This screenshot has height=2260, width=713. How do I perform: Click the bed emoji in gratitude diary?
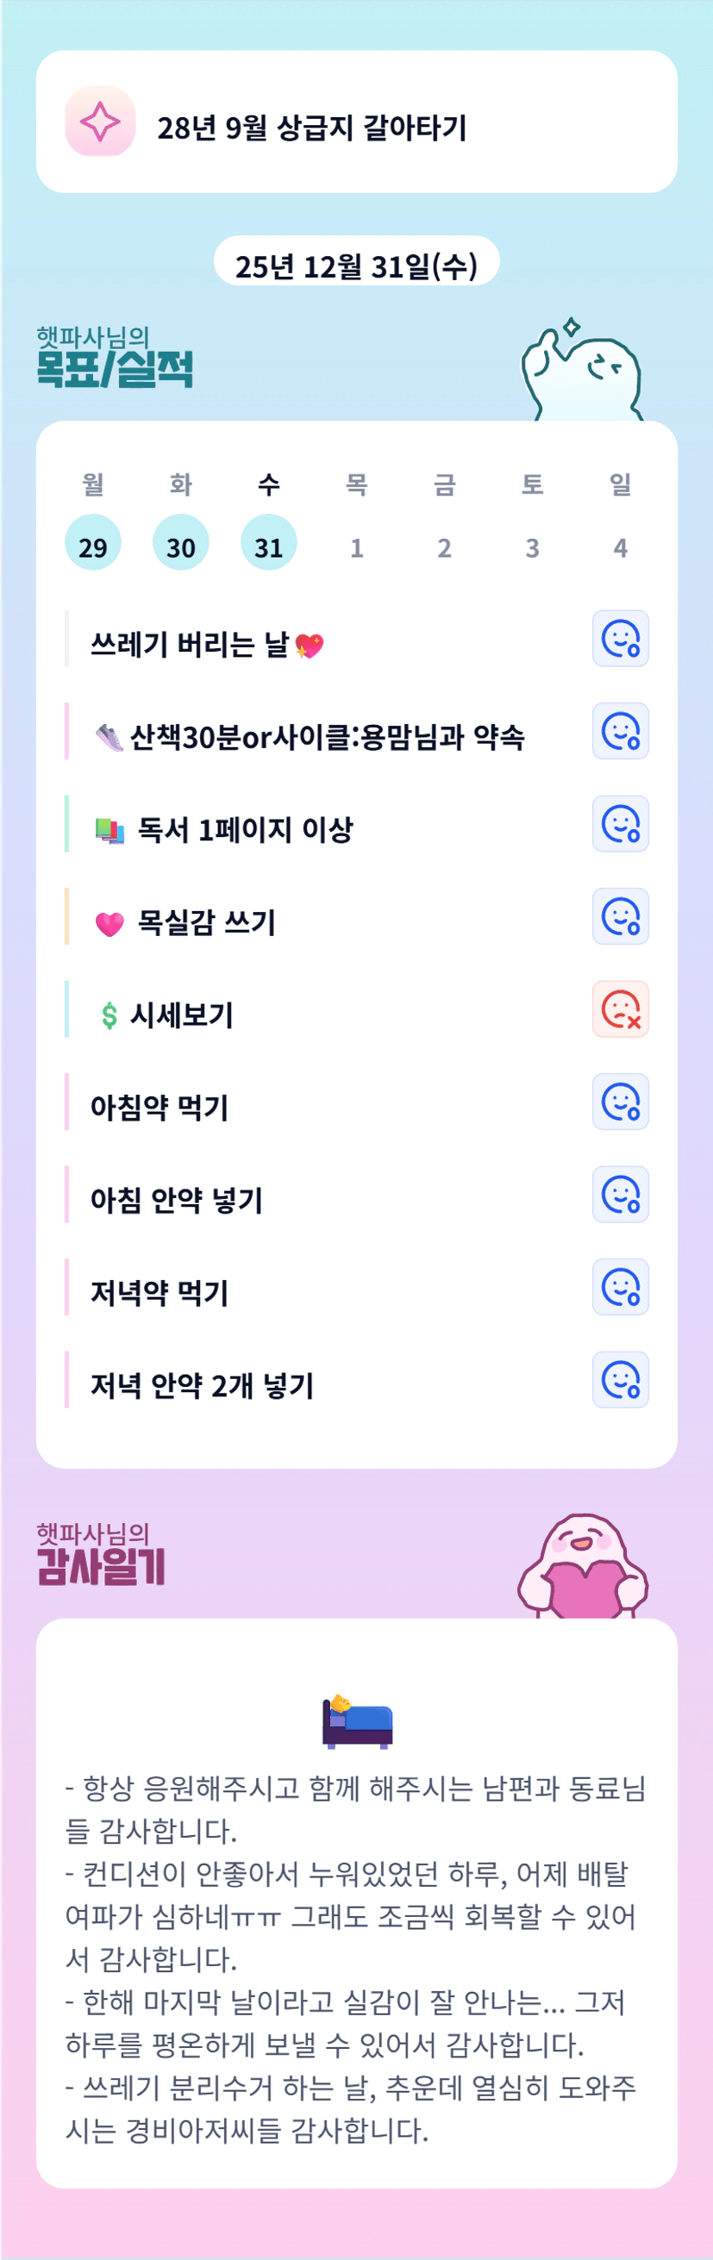tap(357, 1722)
